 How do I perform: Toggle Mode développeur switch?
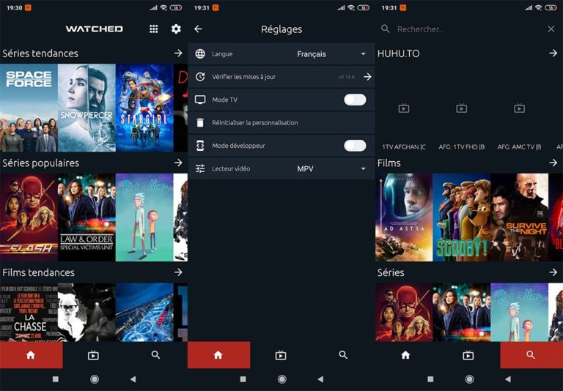(x=355, y=146)
